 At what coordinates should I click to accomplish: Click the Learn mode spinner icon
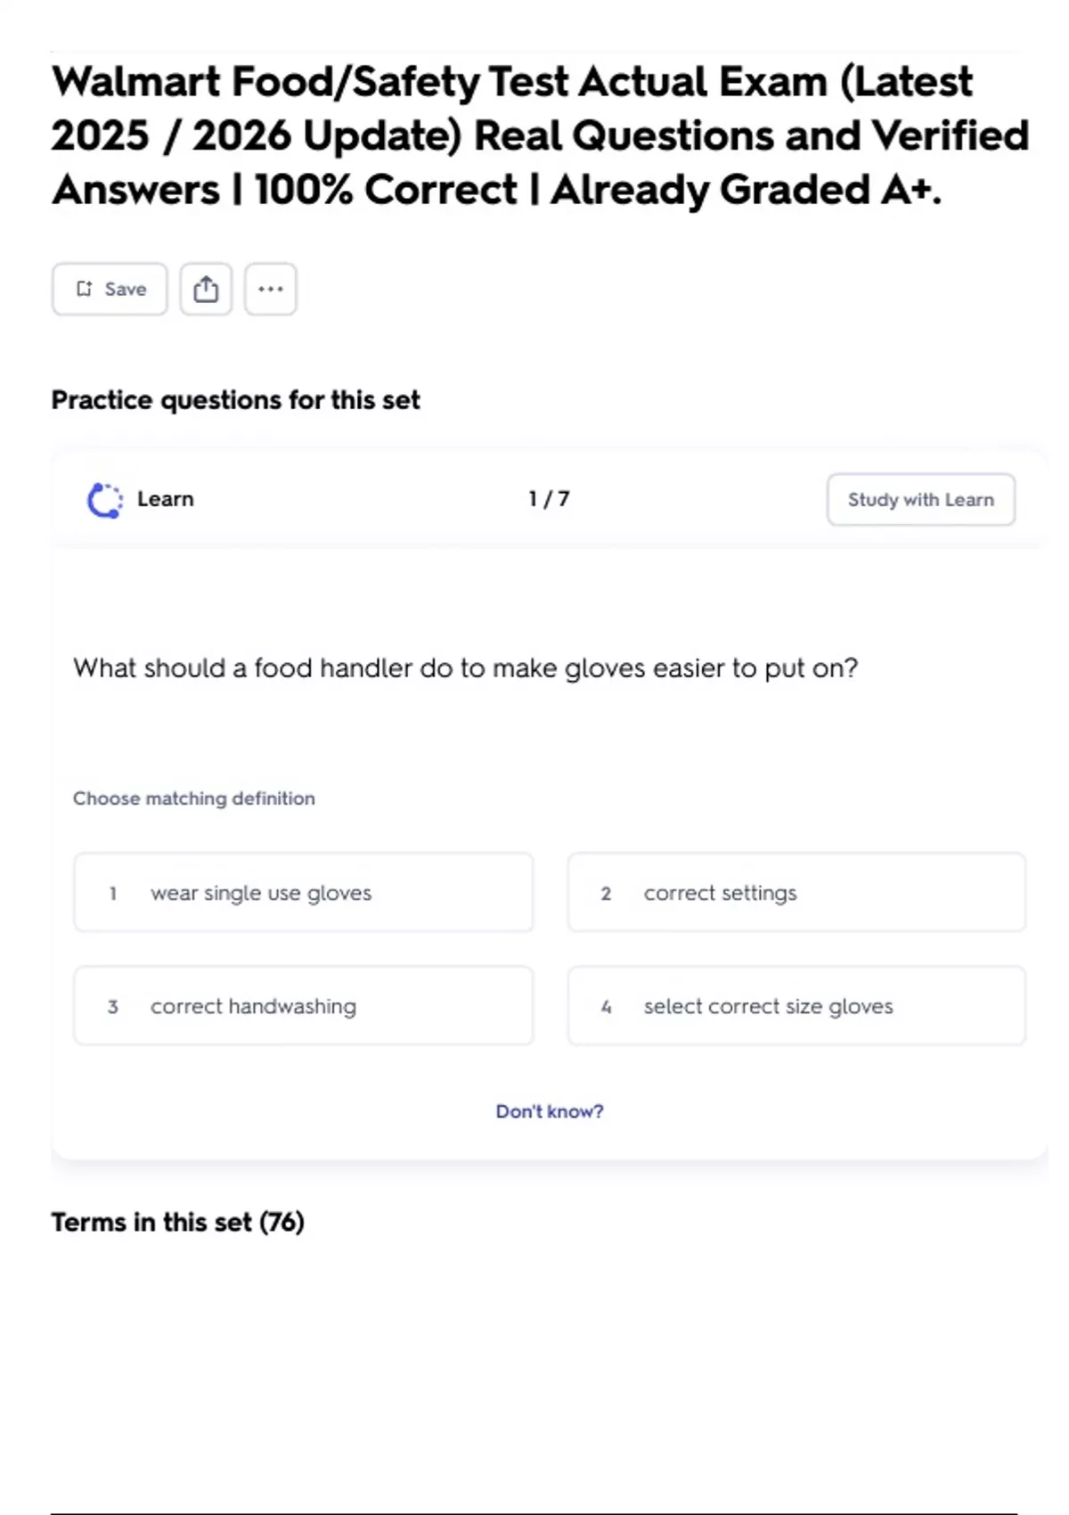point(105,500)
